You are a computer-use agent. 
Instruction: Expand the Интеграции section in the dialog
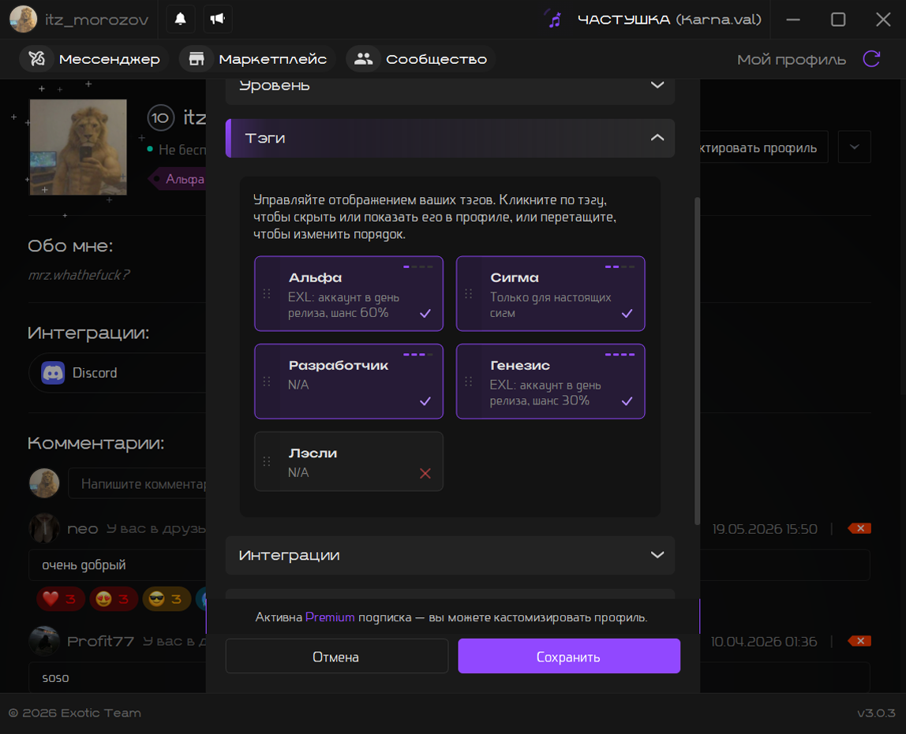click(x=450, y=555)
